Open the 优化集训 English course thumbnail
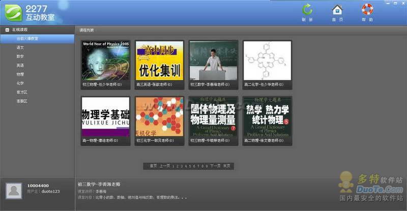407x211 pixels. point(159,61)
